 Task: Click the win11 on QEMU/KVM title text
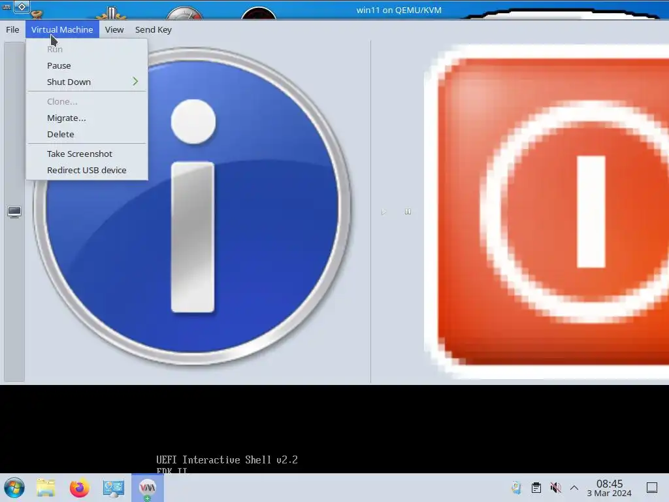click(399, 10)
